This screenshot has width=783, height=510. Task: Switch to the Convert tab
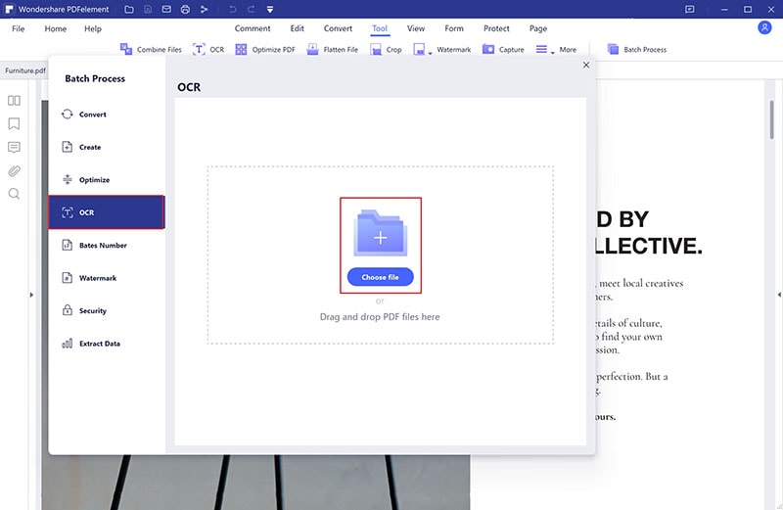(338, 28)
